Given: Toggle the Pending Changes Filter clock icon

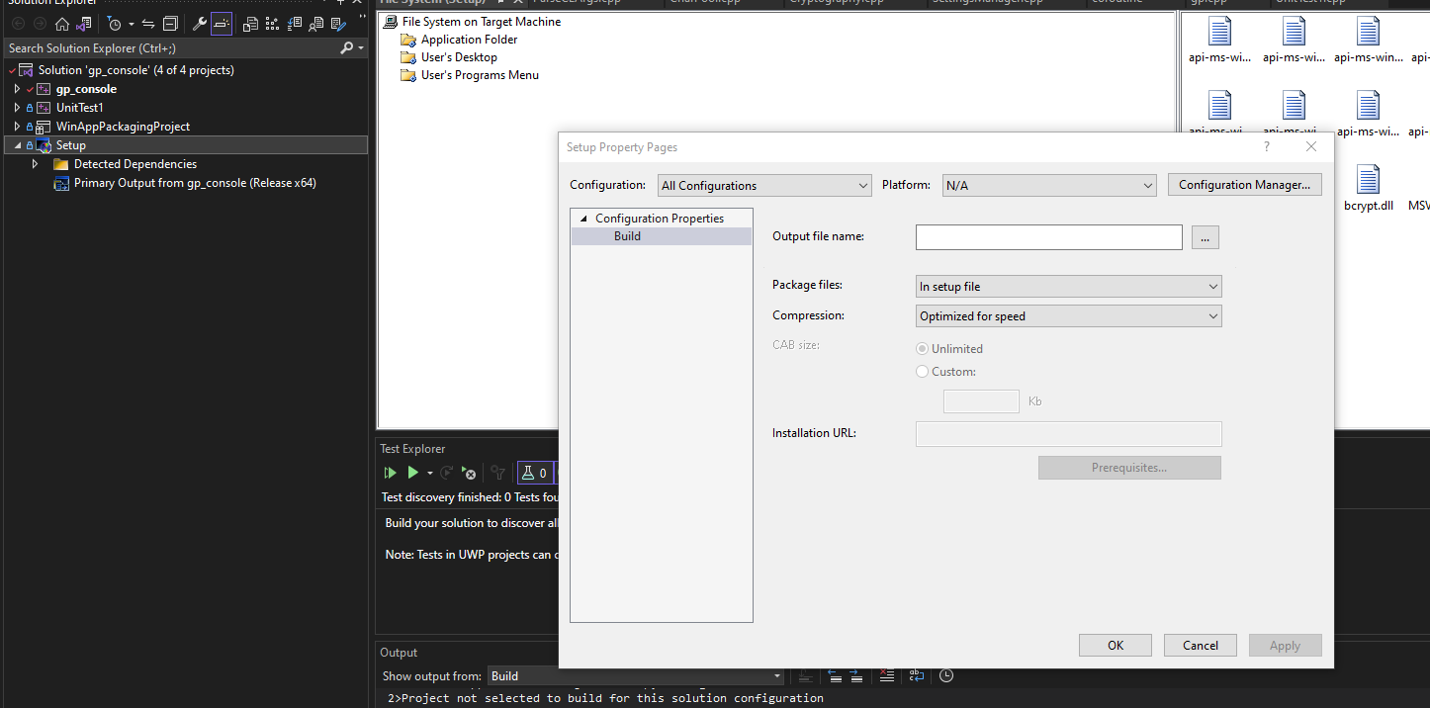Looking at the screenshot, I should coord(114,24).
